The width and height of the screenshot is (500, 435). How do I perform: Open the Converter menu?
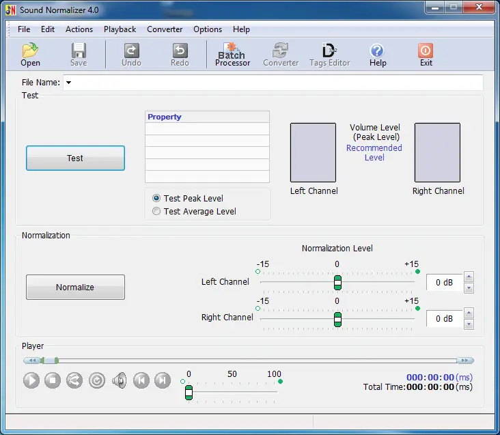(x=165, y=29)
